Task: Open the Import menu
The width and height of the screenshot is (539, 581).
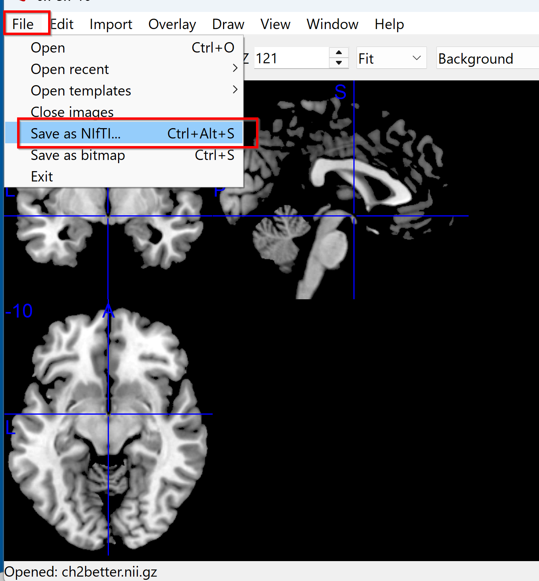Action: (111, 24)
